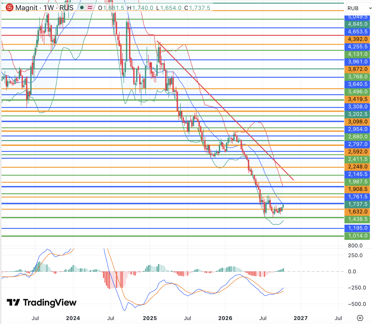
Task: Open the RUB currency dropdown
Action: point(359,8)
